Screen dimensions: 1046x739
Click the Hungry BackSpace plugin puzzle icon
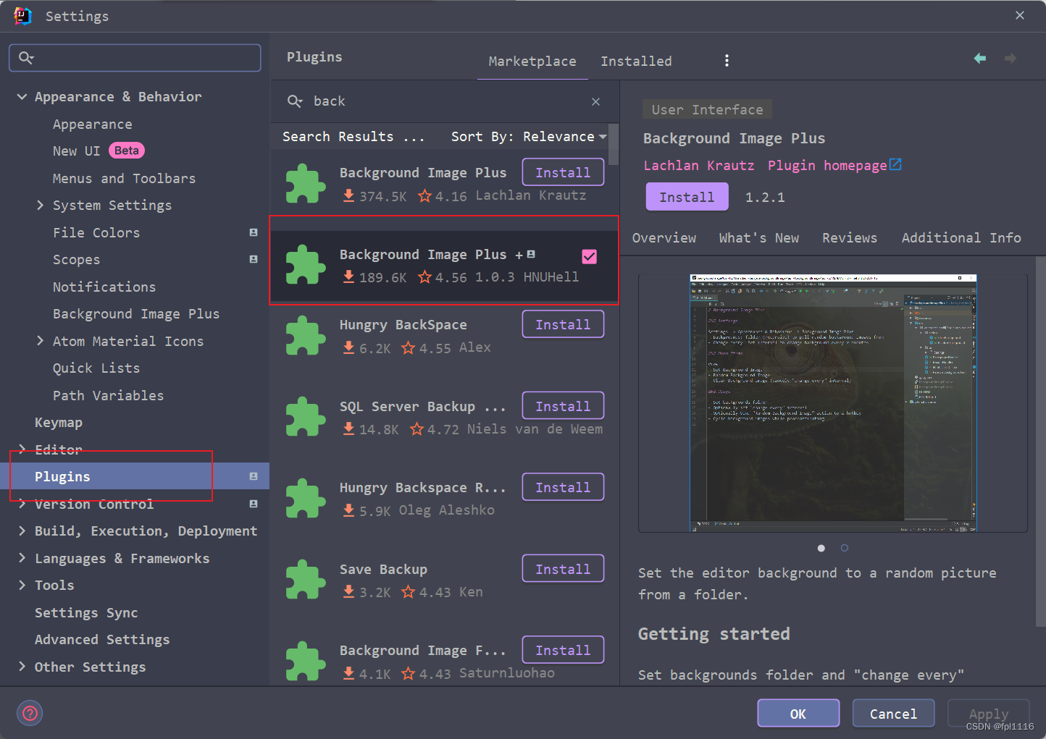coord(305,336)
